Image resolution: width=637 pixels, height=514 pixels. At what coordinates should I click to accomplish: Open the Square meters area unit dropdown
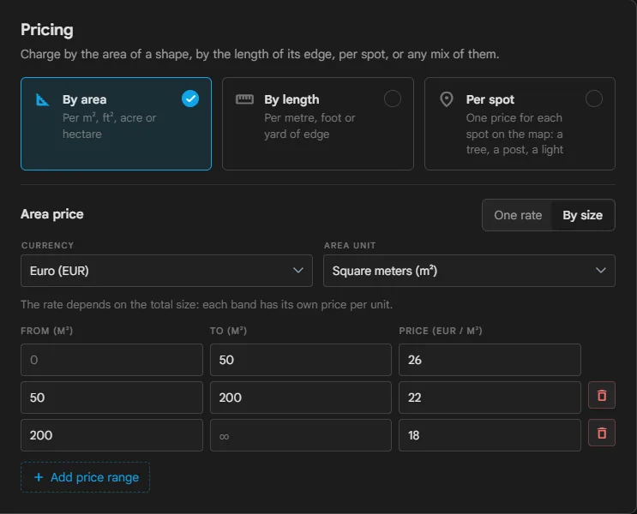click(x=469, y=271)
